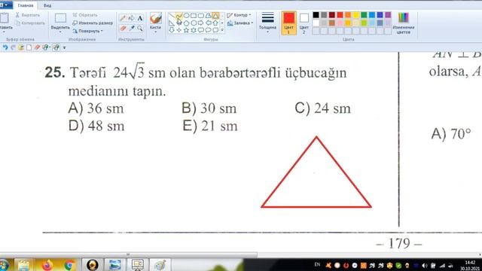Click the Paint taskbar icon
This screenshot has width=482, height=271.
click(160, 265)
